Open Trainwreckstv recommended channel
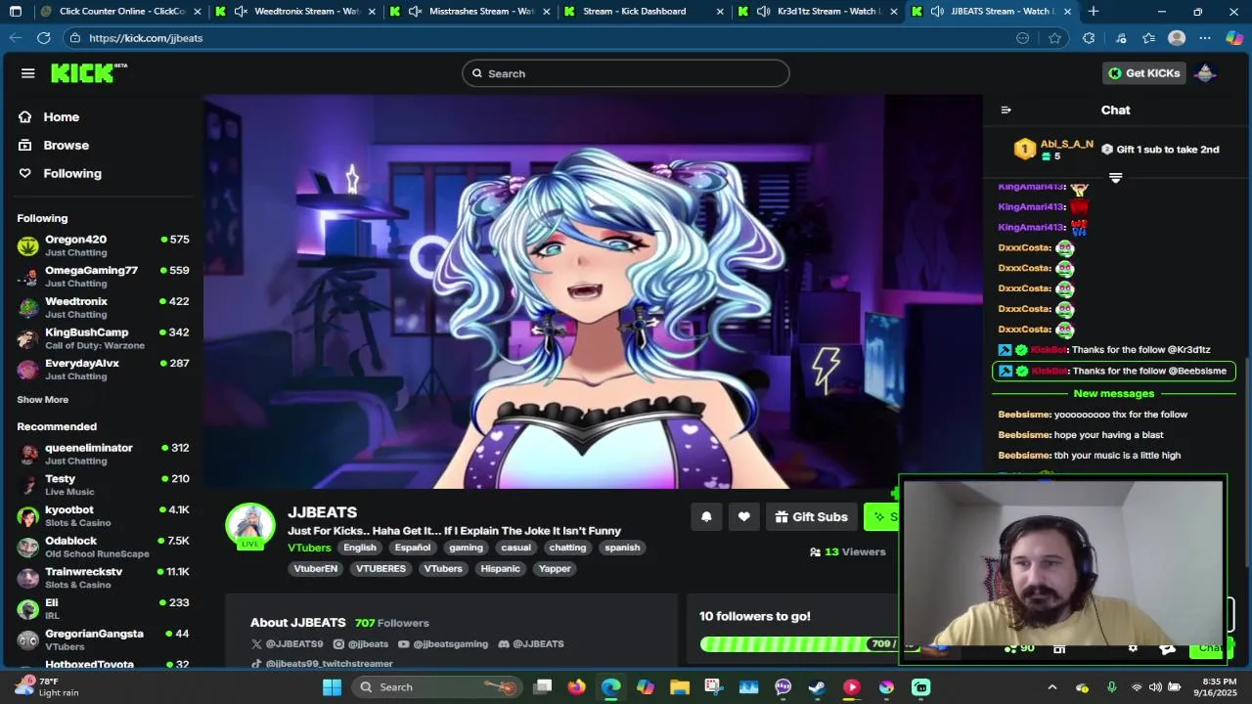This screenshot has height=704, width=1252. 103,578
